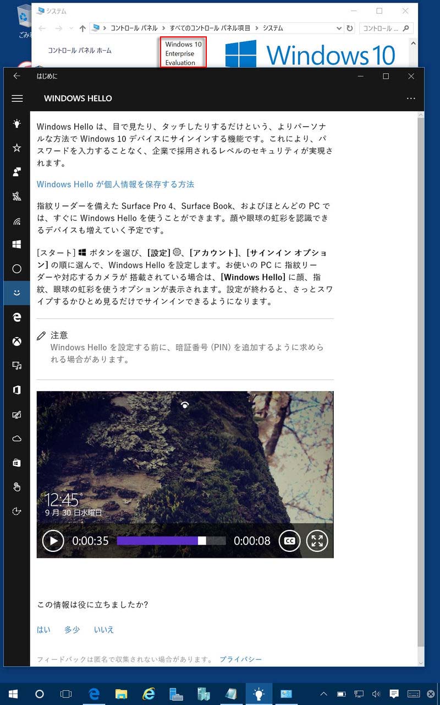Open File Explorer from the taskbar
This screenshot has height=705, width=440.
(121, 694)
